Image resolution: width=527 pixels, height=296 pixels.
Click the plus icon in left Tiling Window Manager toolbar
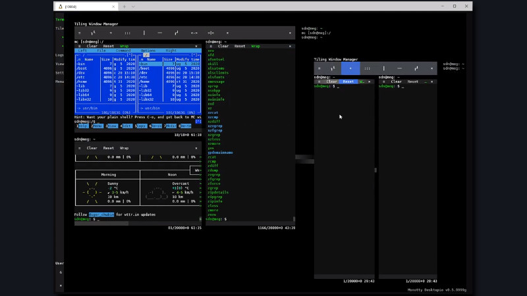111,33
